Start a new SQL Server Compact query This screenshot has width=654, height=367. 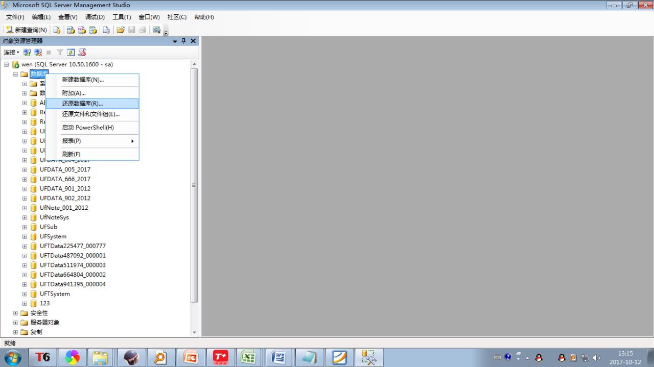106,30
